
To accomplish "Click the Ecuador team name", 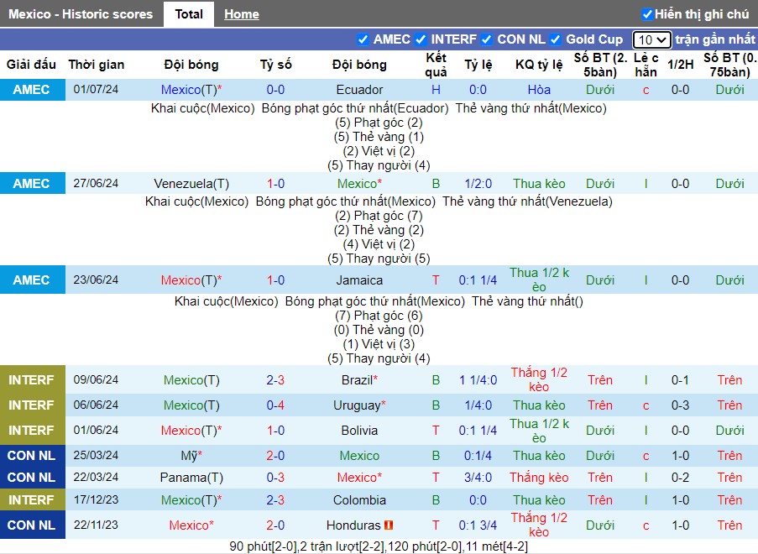I will (x=359, y=90).
